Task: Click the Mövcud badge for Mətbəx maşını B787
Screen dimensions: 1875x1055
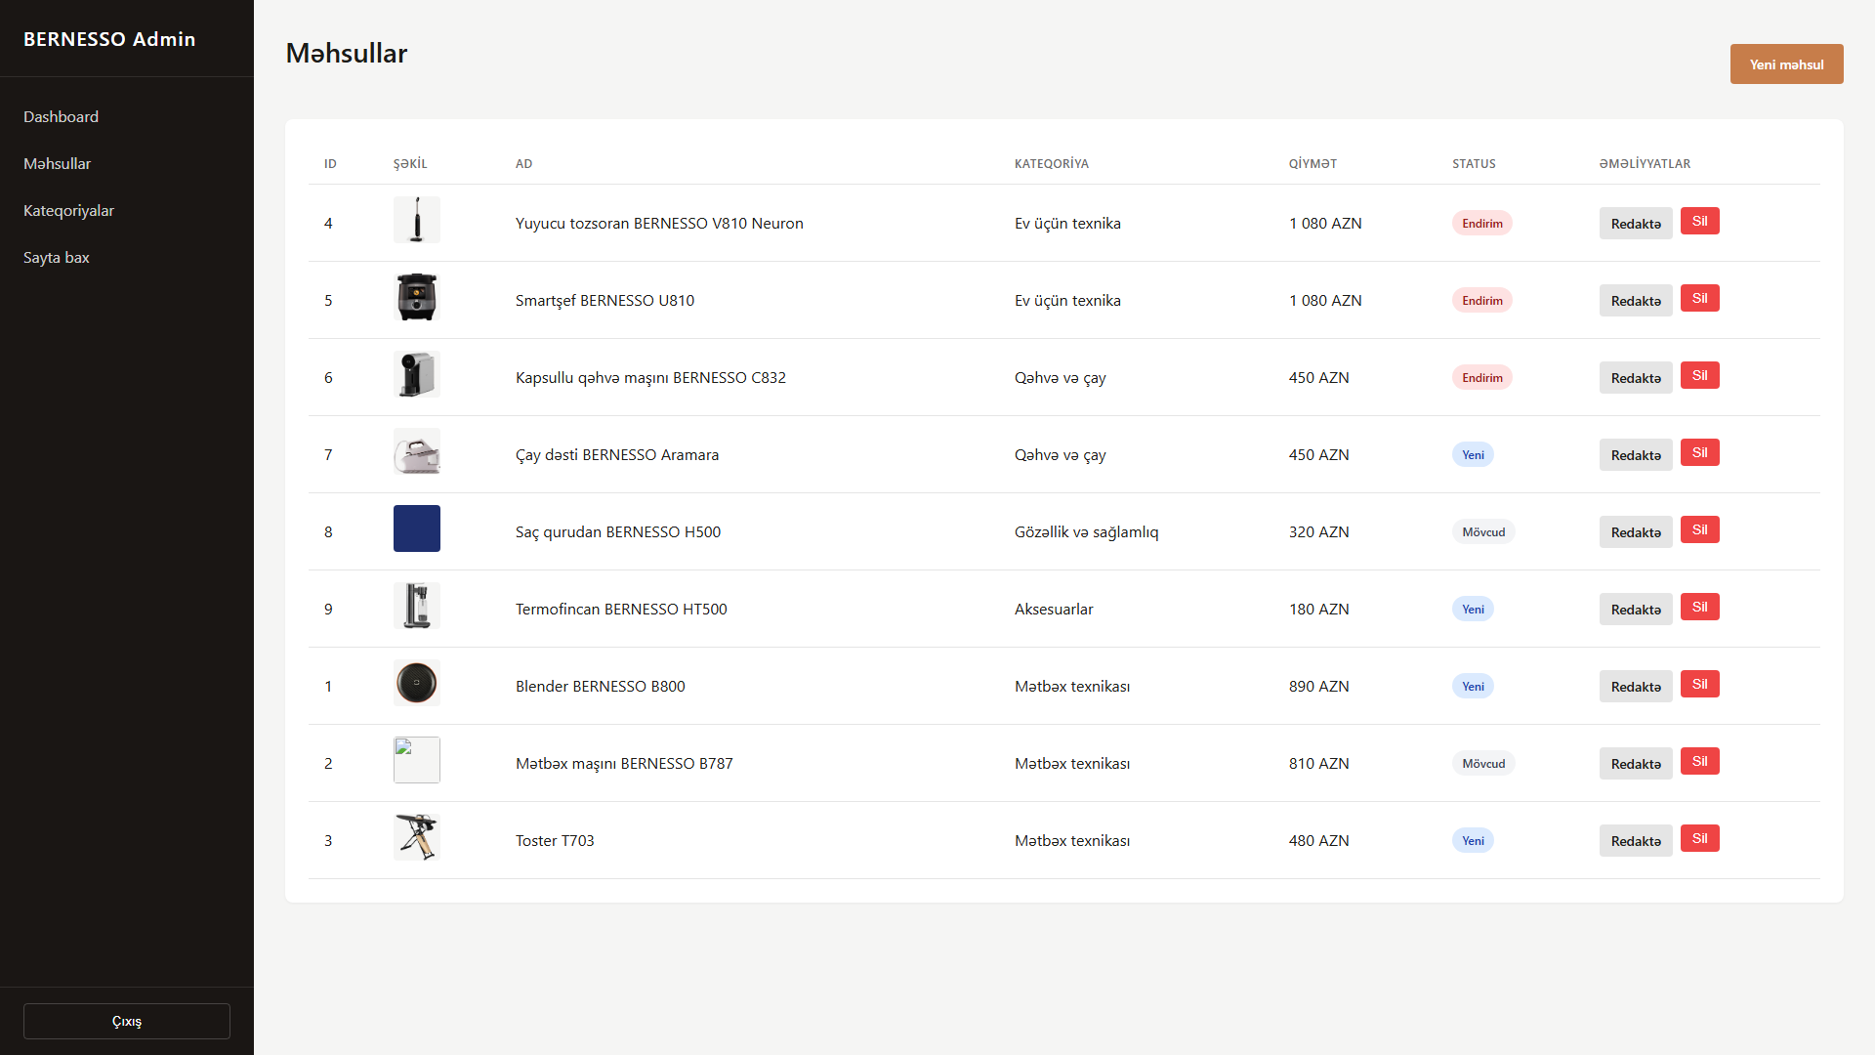Action: pos(1483,763)
